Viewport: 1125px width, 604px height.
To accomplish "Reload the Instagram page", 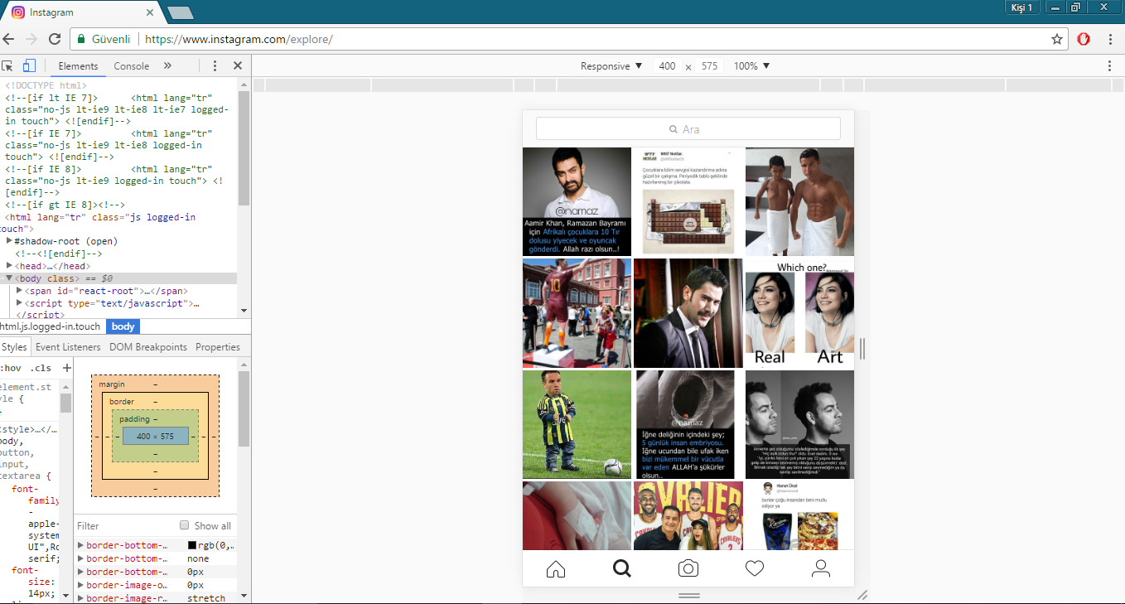I will (55, 39).
